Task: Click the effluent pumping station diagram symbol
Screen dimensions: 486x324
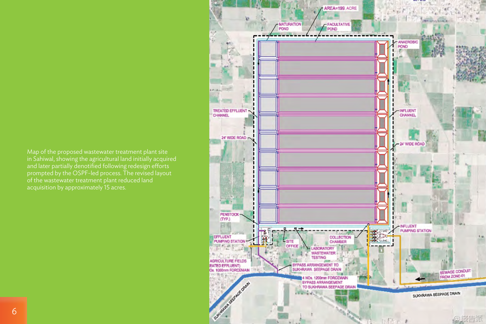Action: 265,236
